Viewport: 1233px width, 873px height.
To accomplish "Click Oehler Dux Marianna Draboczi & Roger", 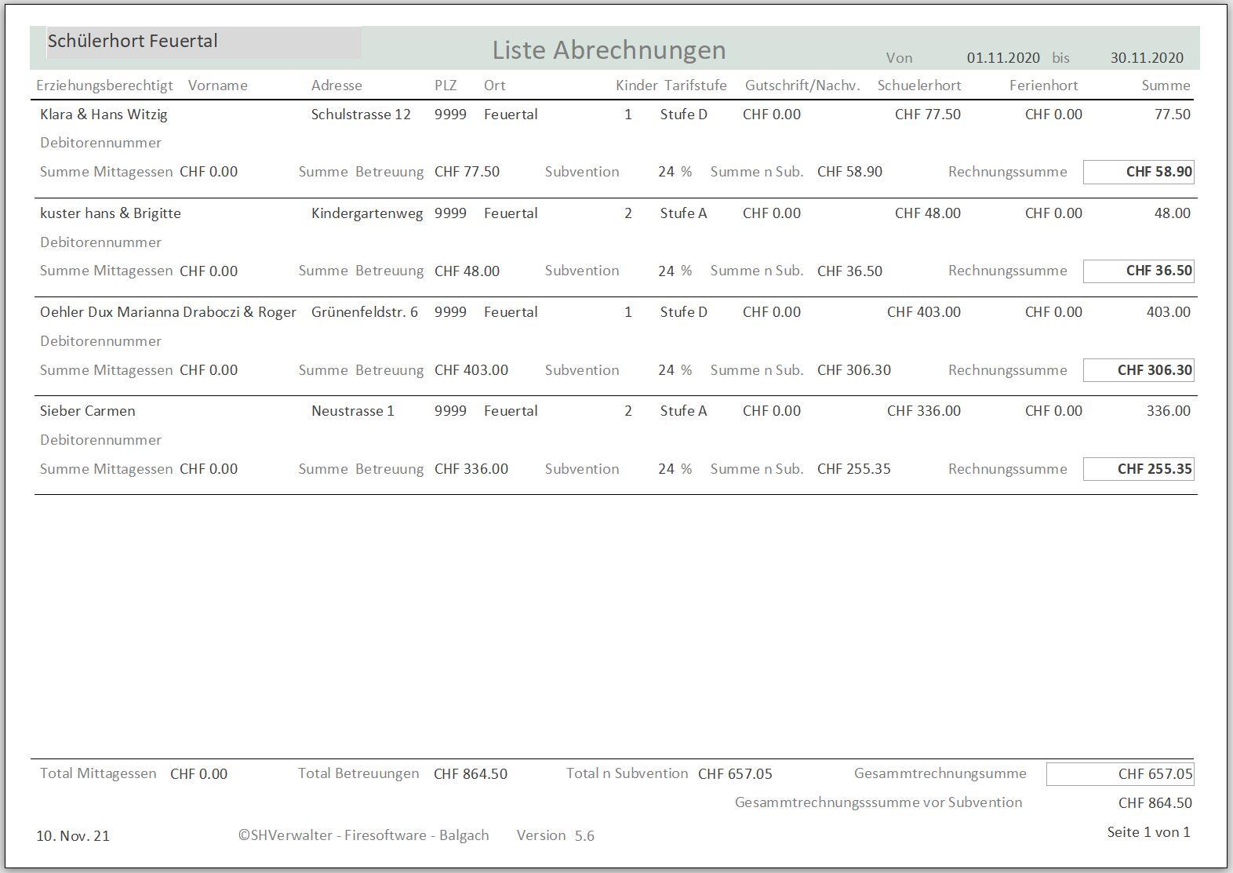I will (168, 312).
